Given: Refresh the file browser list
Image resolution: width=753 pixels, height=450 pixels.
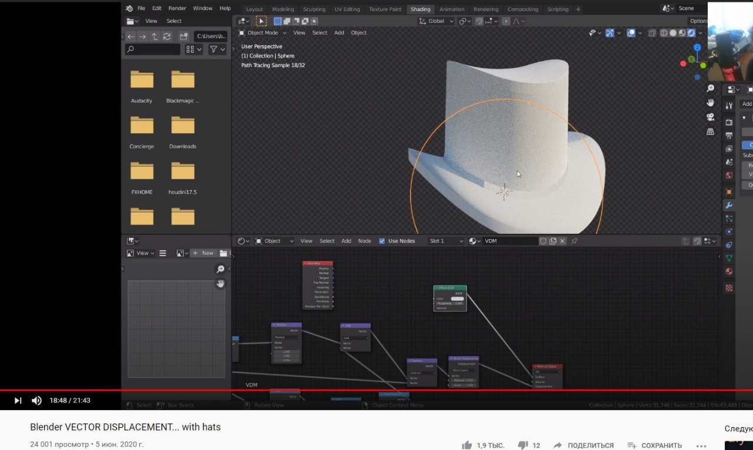Looking at the screenshot, I should click(167, 36).
